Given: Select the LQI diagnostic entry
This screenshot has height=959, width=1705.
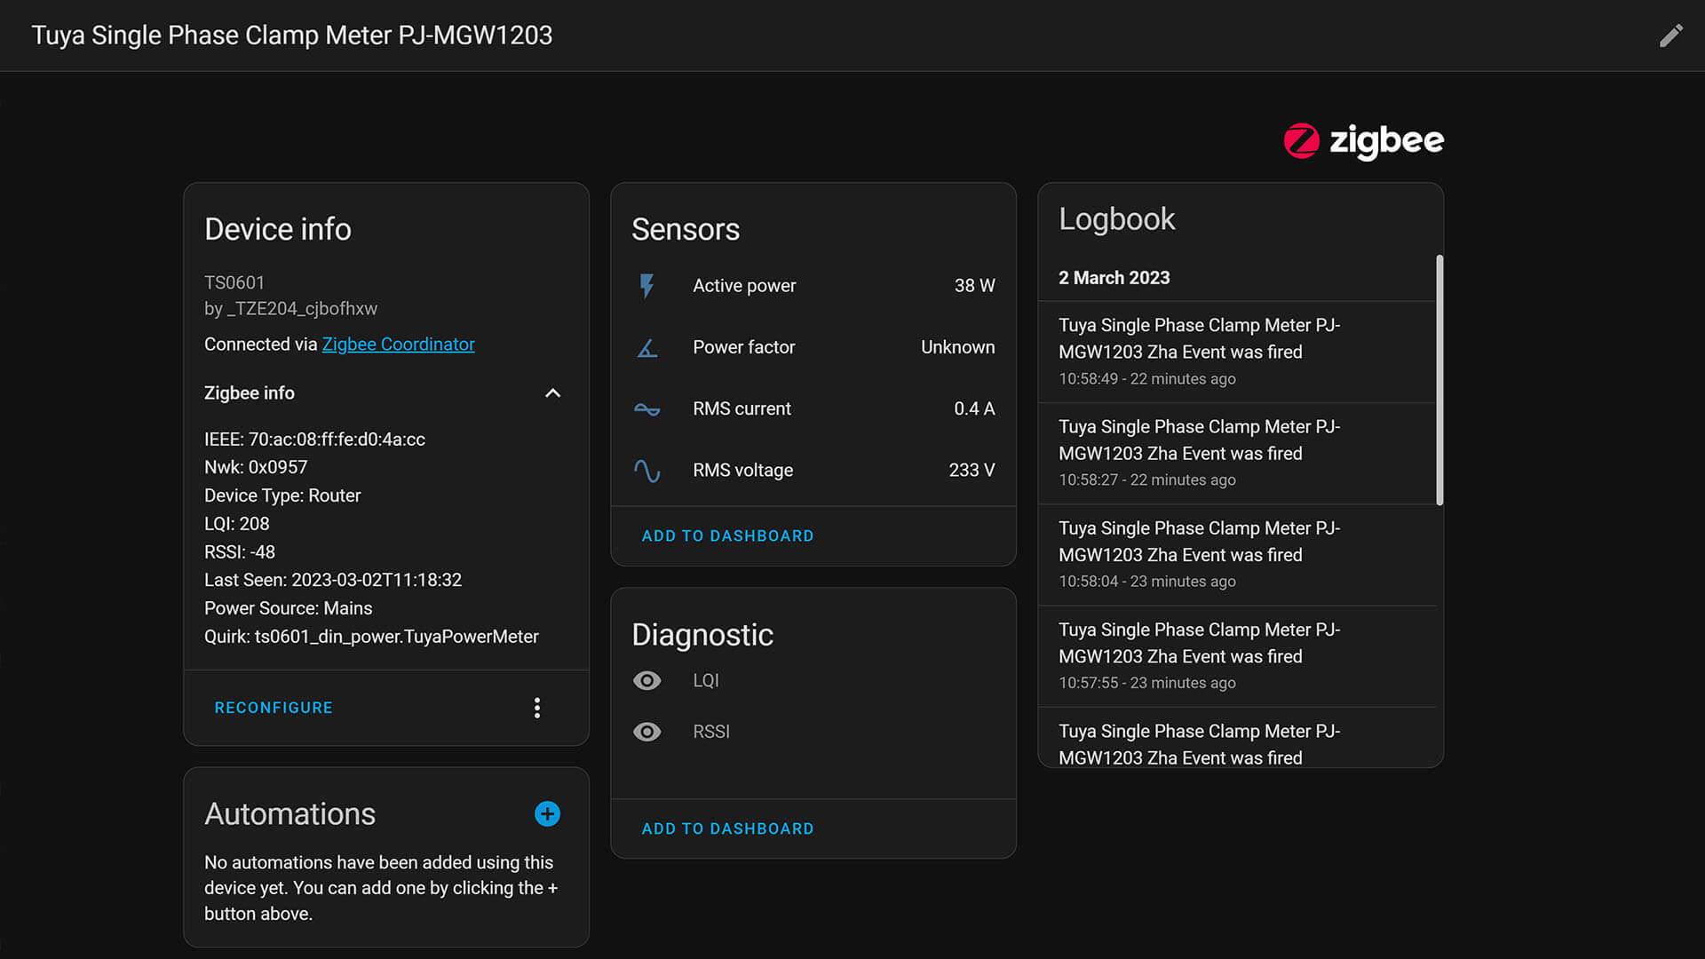Looking at the screenshot, I should [x=813, y=681].
